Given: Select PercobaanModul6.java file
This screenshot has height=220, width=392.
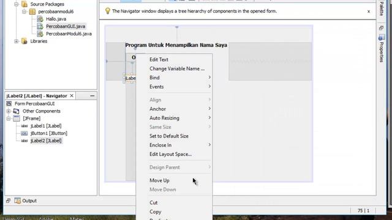Looking at the screenshot, I should point(69,34).
